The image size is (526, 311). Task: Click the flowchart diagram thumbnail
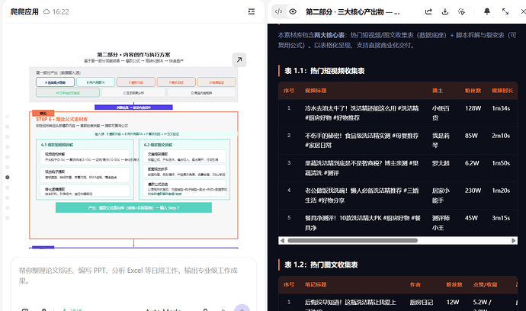click(133, 149)
